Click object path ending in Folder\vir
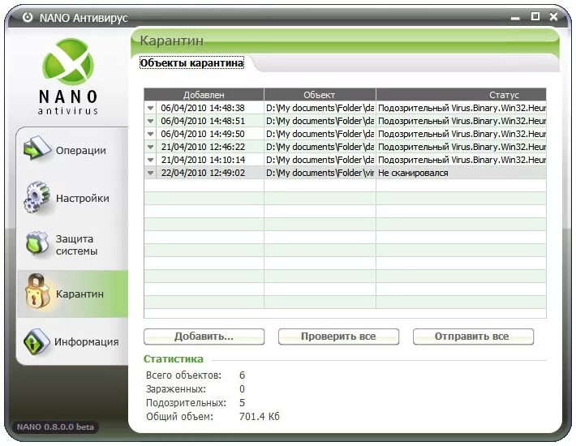The width and height of the screenshot is (576, 446). tap(320, 173)
